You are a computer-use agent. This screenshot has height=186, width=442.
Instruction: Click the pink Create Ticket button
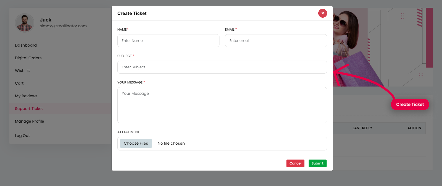click(410, 104)
